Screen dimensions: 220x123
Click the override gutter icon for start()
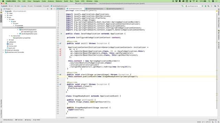(x=60, y=74)
